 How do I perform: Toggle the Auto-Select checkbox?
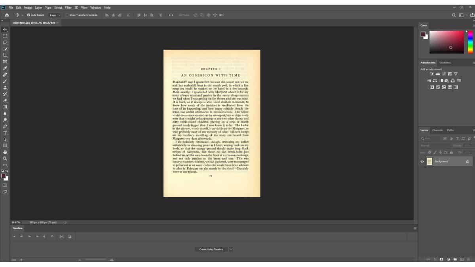[x=28, y=15]
